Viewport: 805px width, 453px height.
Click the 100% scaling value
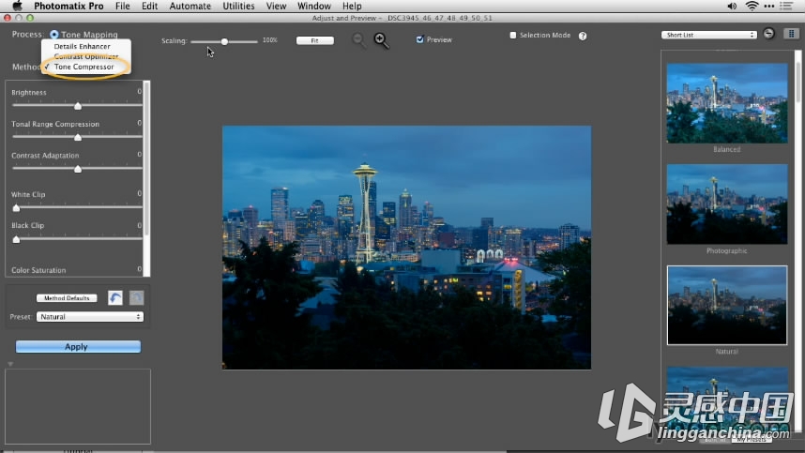coord(270,40)
